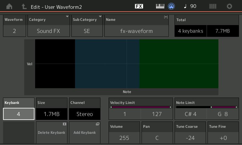Viewport: 242px width, 145px height.
Task: Open the grid pattern icon in the top bar
Action: pos(213,6)
